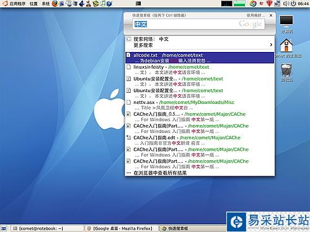Expand 更多搜索 submenu arrow

tap(271, 45)
